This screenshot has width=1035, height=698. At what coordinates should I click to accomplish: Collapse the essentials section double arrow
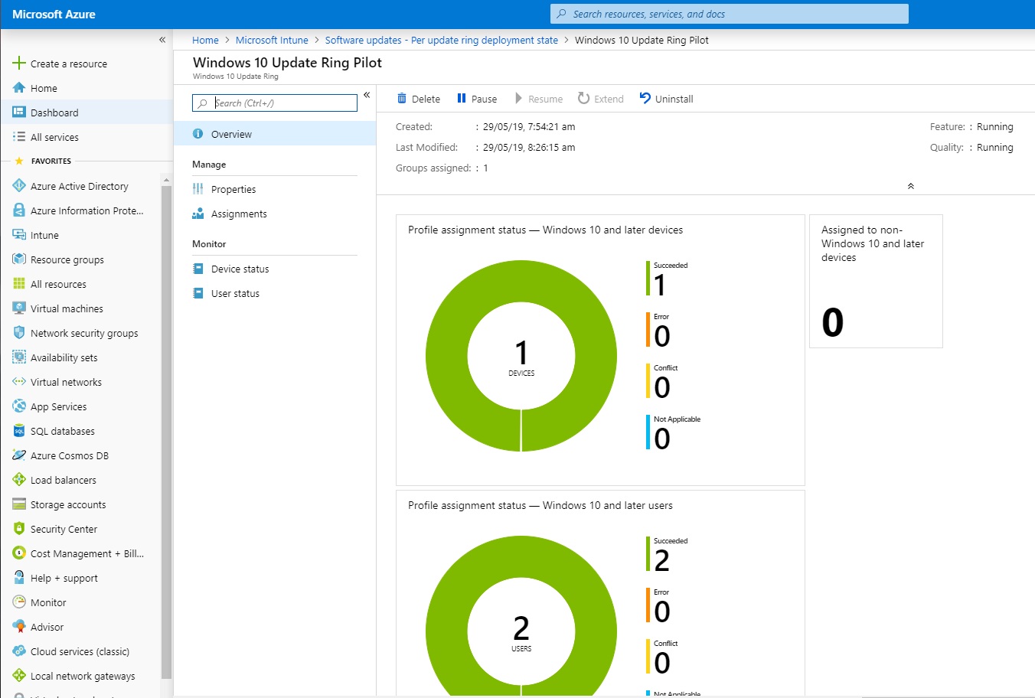click(911, 186)
